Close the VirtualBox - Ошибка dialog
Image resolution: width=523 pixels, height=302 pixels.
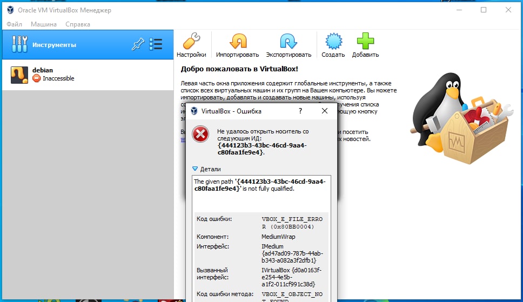[x=325, y=111]
